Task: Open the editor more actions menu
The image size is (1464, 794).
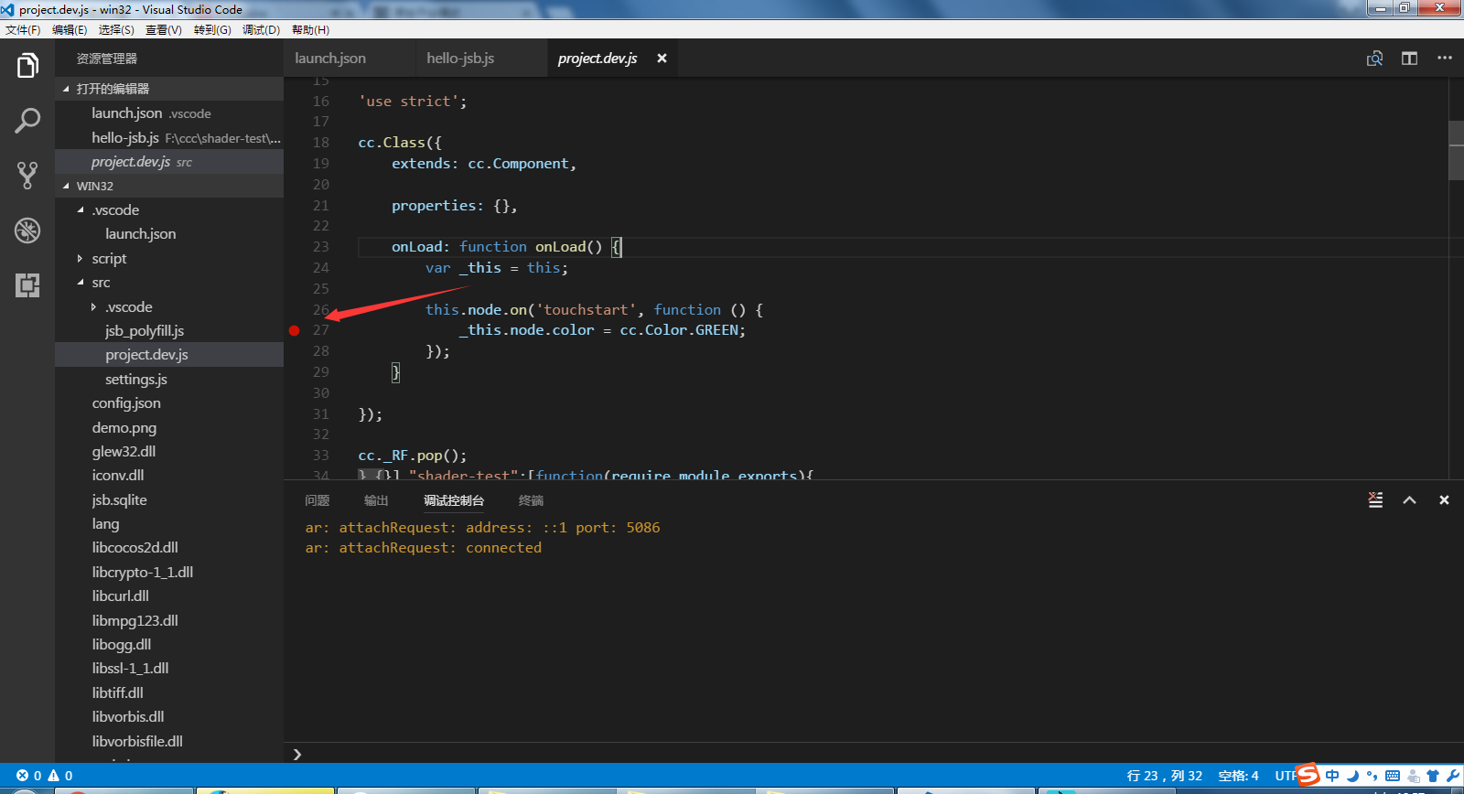Action: [1445, 58]
